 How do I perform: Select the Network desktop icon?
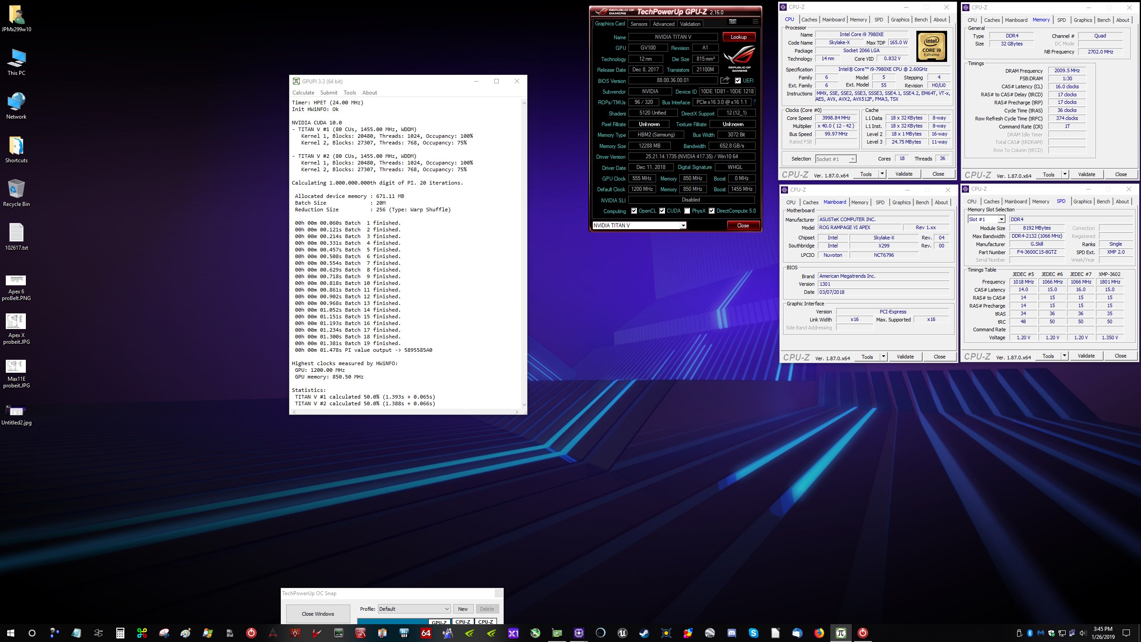(16, 106)
